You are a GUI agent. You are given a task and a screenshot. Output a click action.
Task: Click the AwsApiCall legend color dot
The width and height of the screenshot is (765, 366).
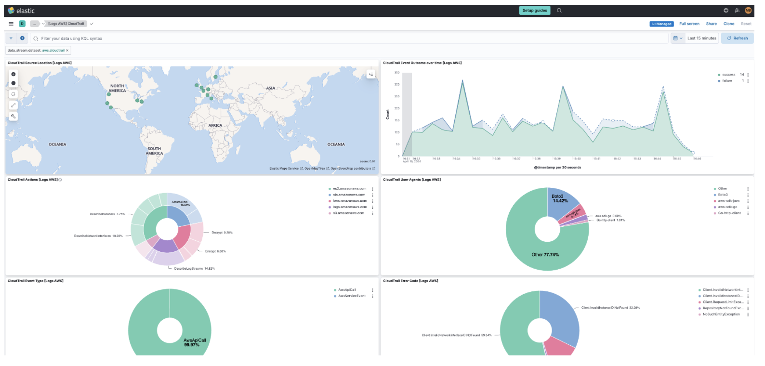point(335,290)
